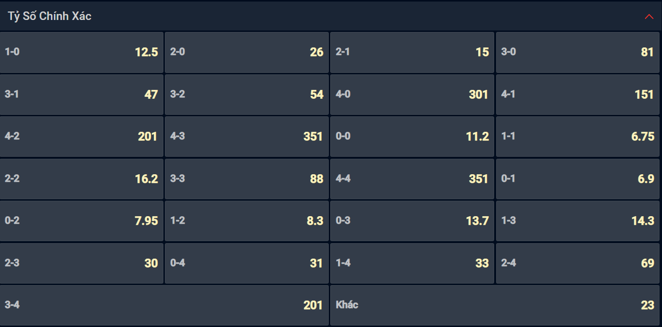Viewport: 662px width, 327px height.
Task: Bet on 3-1 score at 47
Action: (81, 95)
